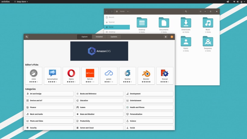
Task: Select Home in Files sidebar
Action: [x=117, y=27]
